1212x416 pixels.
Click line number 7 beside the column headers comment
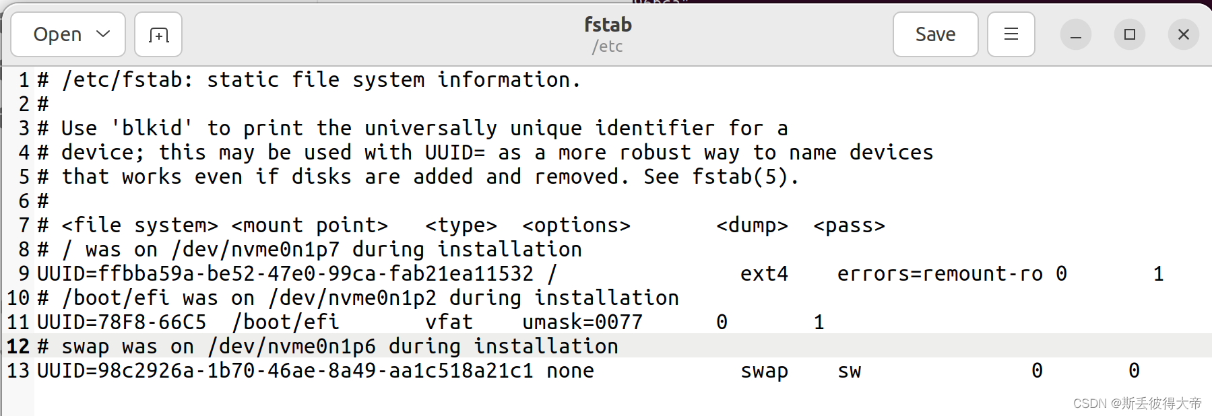[x=24, y=225]
